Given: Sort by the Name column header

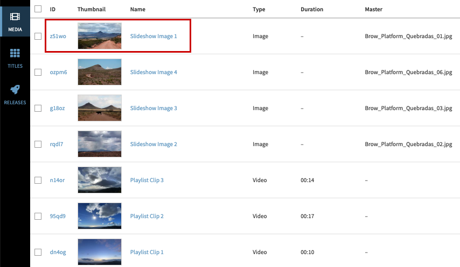Looking at the screenshot, I should (x=137, y=9).
